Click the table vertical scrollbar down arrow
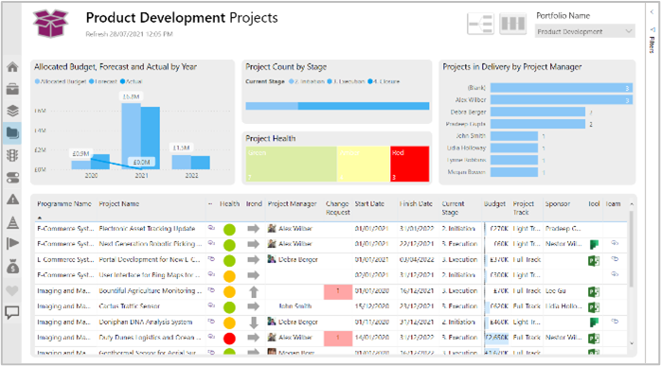 (x=632, y=343)
